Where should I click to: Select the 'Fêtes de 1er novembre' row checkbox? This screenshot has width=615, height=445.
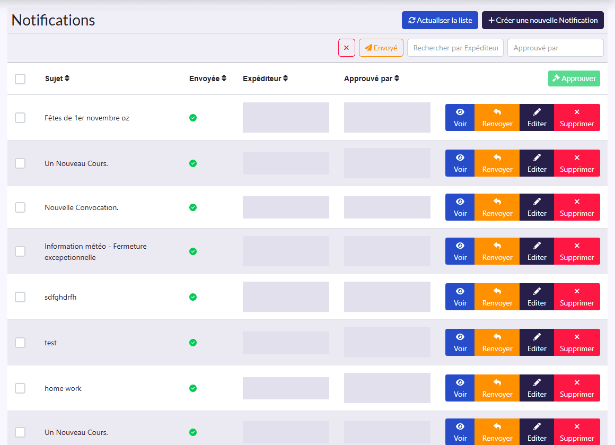(20, 118)
